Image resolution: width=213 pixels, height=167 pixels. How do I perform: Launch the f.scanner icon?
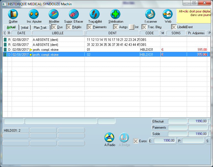point(150,14)
